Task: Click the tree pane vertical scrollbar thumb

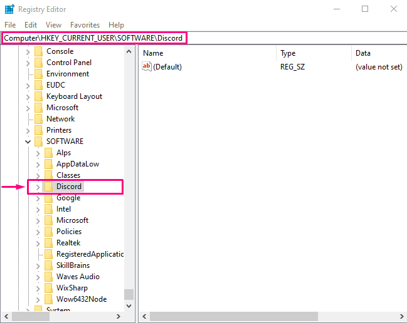Action: point(129,294)
